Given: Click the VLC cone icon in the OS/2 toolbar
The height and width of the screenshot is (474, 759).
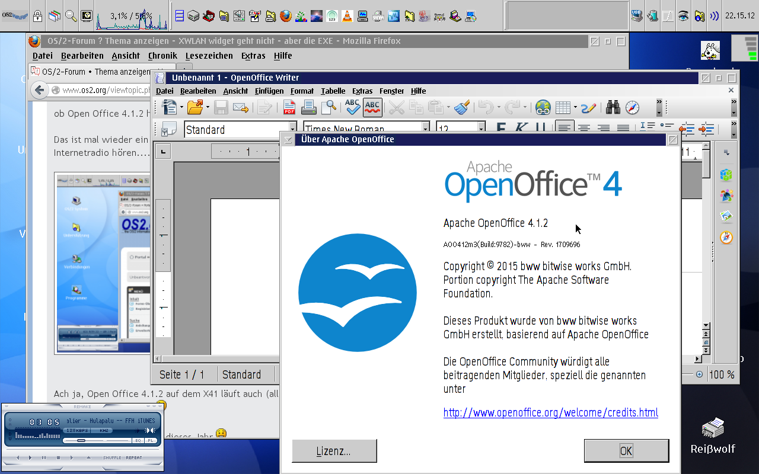Looking at the screenshot, I should pyautogui.click(x=346, y=16).
